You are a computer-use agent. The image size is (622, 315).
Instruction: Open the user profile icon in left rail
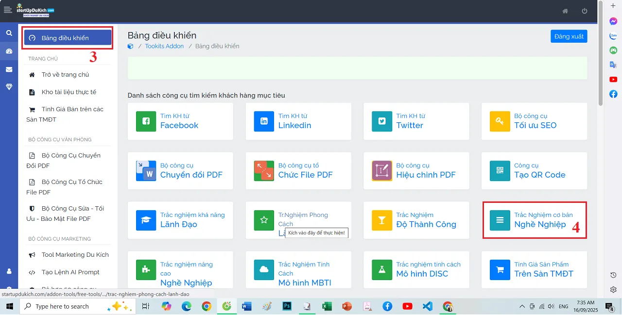[x=9, y=271]
